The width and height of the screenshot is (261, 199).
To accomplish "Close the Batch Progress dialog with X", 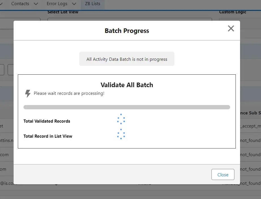I will tap(231, 28).
